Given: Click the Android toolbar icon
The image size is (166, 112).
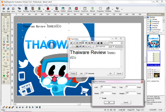Looking at the screenshot, I should click(76, 10).
